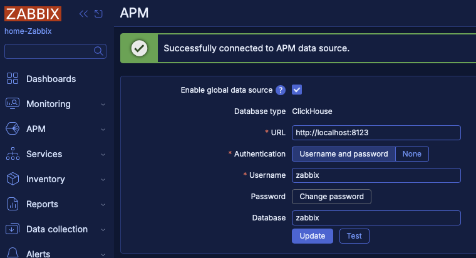Open help hint for Enable global data source
This screenshot has height=258, width=476.
pyautogui.click(x=281, y=90)
